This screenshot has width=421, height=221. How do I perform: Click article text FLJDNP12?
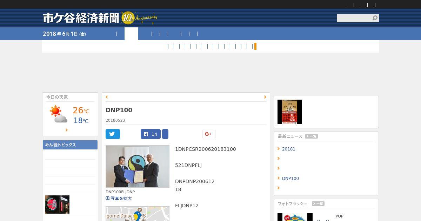click(187, 206)
